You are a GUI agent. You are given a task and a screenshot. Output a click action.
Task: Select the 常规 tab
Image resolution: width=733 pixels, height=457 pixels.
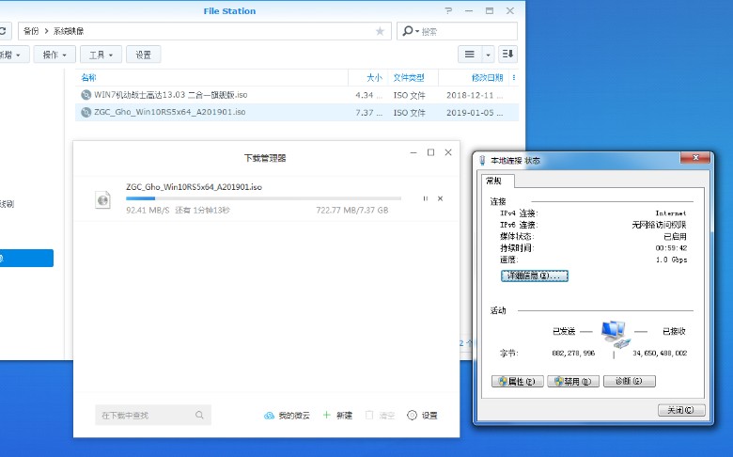[x=493, y=181]
